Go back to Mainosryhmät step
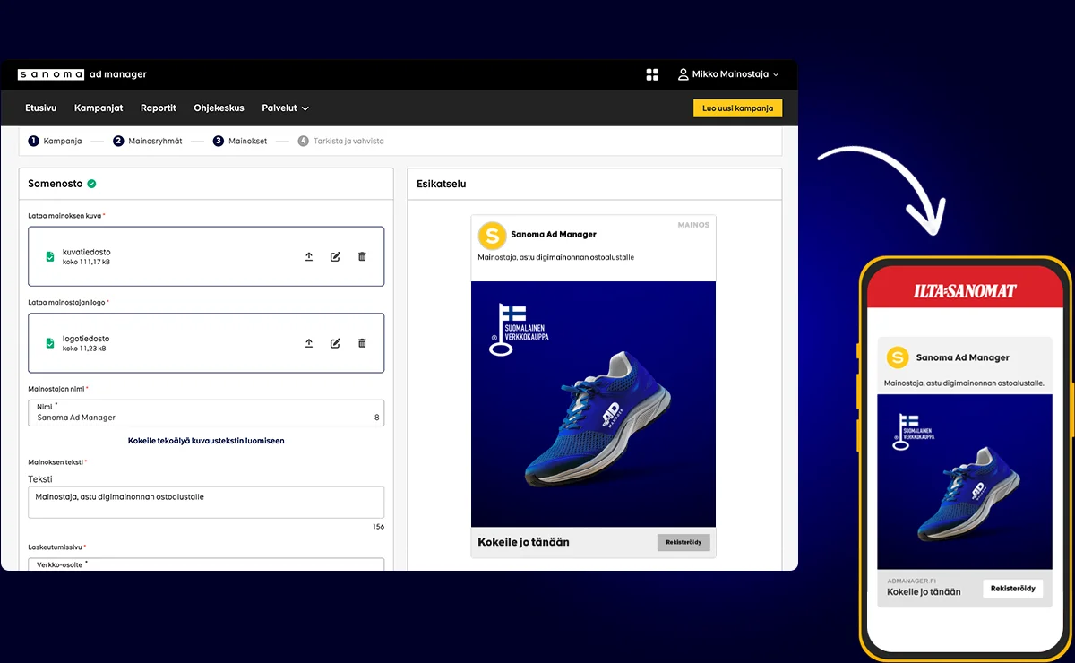This screenshot has height=663, width=1075. [148, 142]
